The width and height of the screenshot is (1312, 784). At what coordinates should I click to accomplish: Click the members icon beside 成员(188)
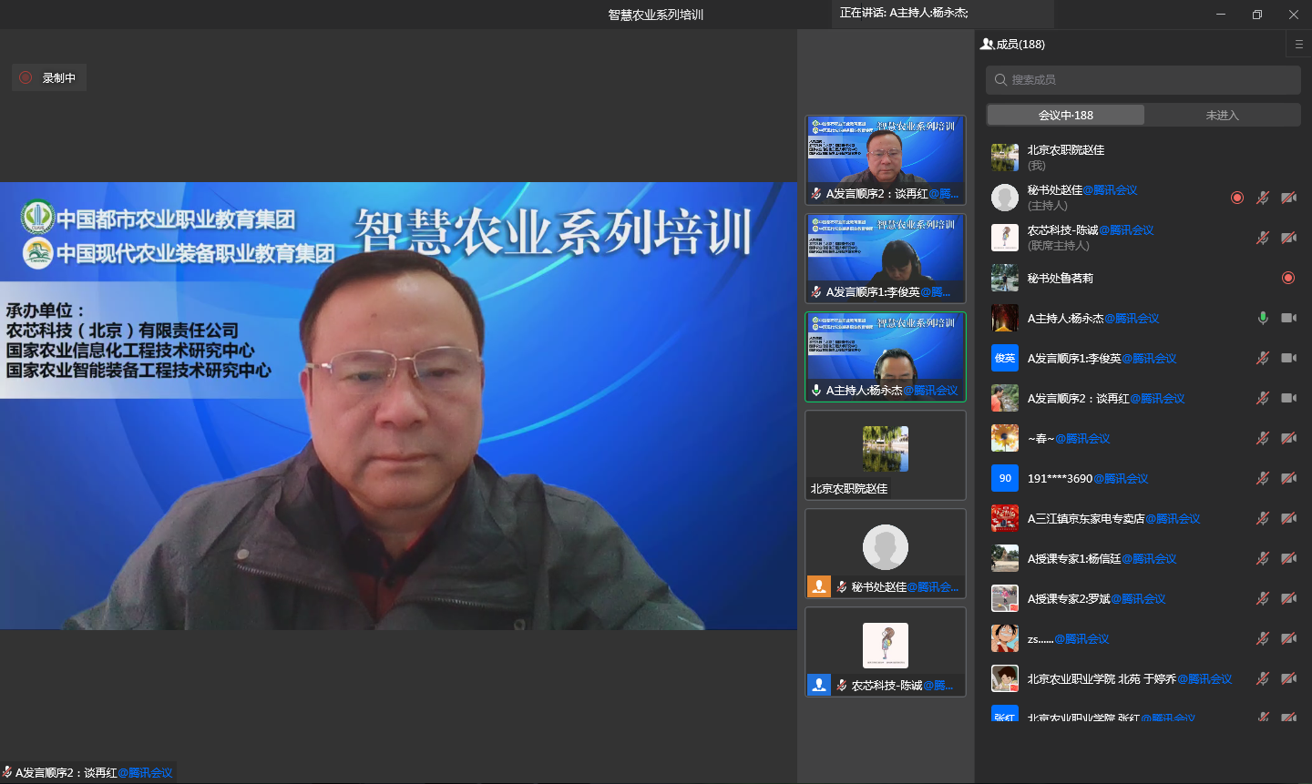987,44
